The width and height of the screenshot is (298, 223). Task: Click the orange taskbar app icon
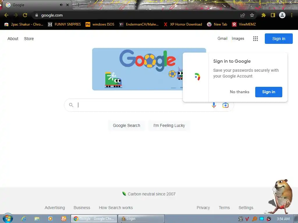click(x=64, y=219)
